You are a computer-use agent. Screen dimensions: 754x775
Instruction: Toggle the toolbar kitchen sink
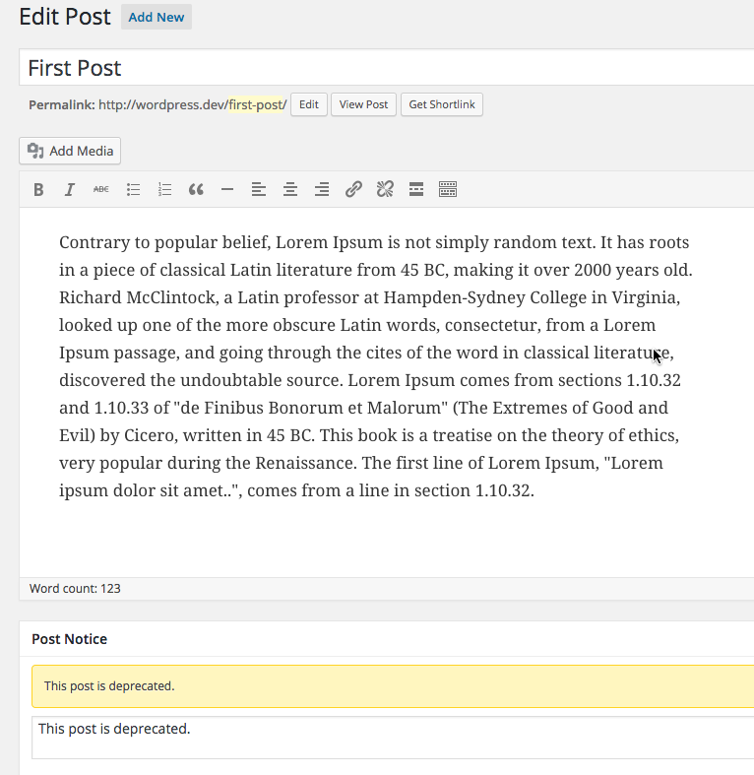[448, 189]
